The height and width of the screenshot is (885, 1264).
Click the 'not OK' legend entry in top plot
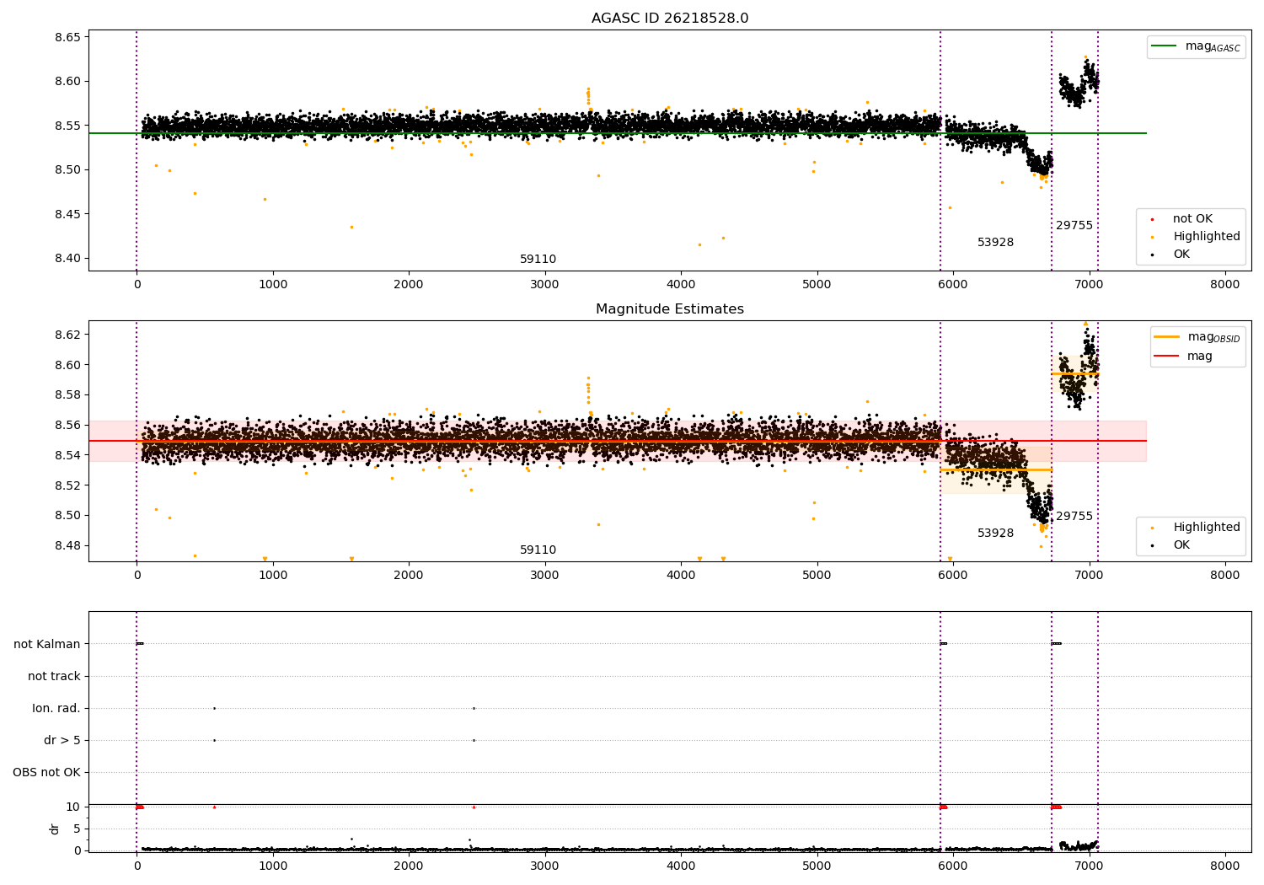pyautogui.click(x=1192, y=219)
